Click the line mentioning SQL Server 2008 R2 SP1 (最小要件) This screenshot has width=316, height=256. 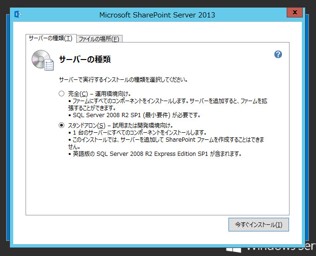pos(135,115)
